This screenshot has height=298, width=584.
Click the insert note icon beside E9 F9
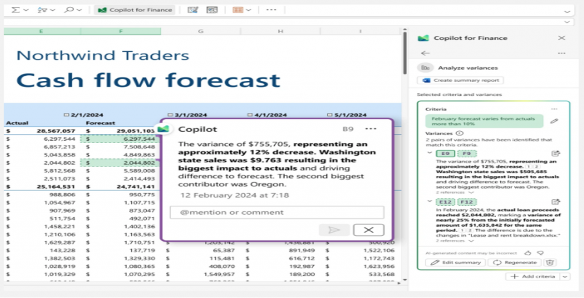pos(555,153)
